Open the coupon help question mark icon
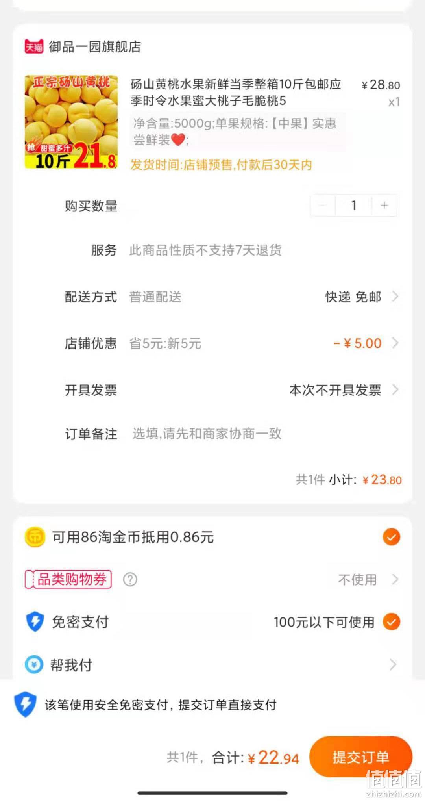425x801 pixels. click(130, 579)
